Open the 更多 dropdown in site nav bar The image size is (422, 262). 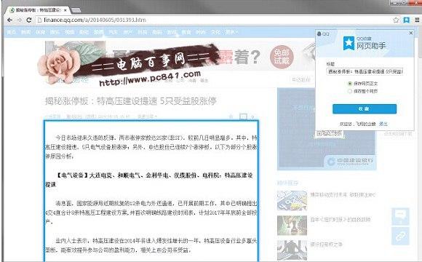point(231,32)
